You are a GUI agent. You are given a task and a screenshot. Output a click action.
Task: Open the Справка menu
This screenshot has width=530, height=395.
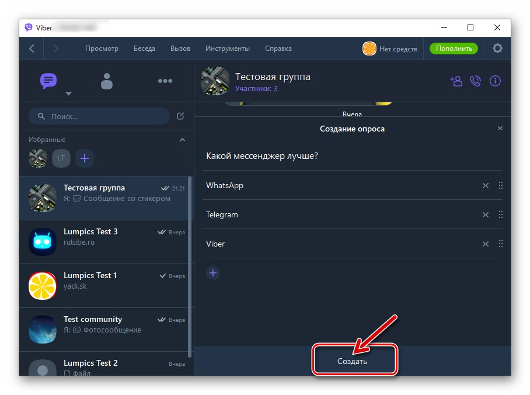point(278,48)
